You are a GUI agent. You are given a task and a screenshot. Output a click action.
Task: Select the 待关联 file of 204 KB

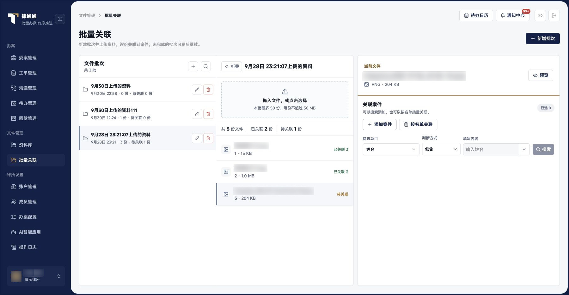pyautogui.click(x=285, y=194)
